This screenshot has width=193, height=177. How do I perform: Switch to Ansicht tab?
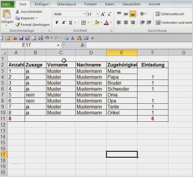pos(154,4)
